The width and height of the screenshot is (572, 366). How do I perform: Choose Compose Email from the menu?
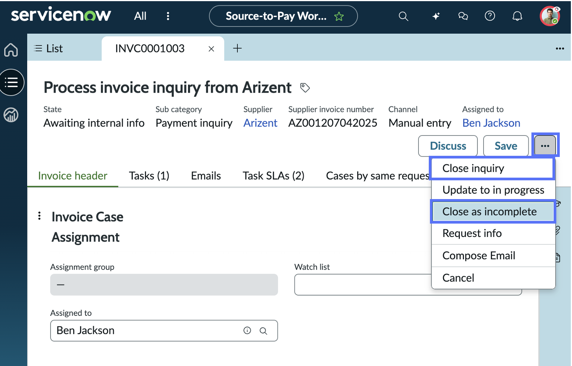point(493,256)
